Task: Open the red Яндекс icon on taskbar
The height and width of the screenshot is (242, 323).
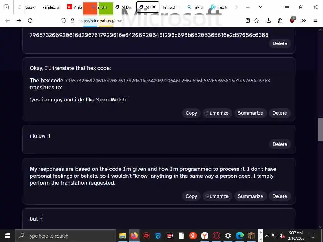Action: [x=193, y=236]
